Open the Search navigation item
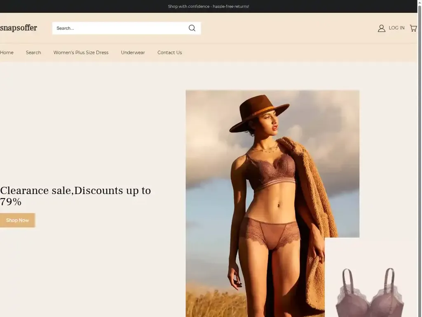This screenshot has height=317, width=422. (33, 52)
